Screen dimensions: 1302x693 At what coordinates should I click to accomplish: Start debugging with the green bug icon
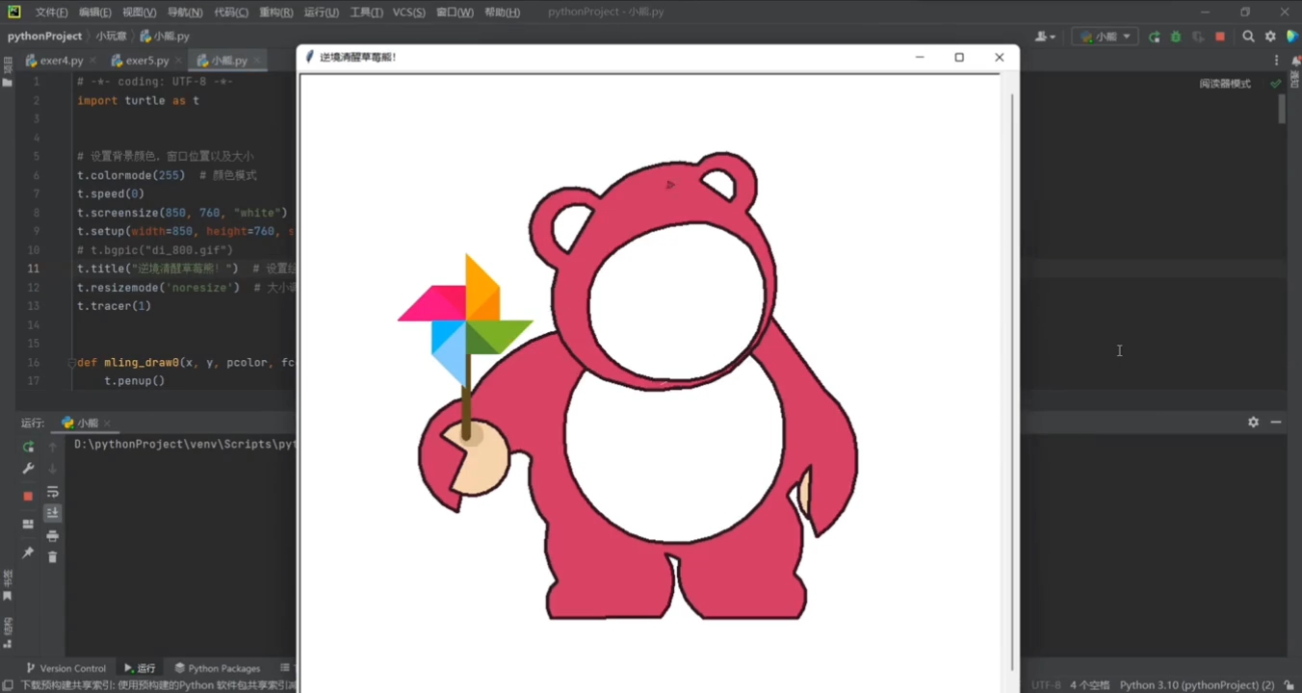pyautogui.click(x=1176, y=37)
